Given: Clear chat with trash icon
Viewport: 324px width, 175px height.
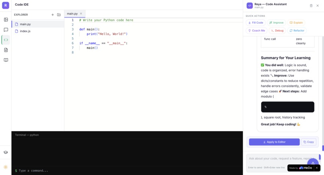Looking at the screenshot, I should (x=311, y=6).
